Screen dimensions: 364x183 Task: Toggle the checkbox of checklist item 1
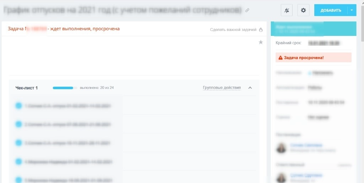click(18, 106)
